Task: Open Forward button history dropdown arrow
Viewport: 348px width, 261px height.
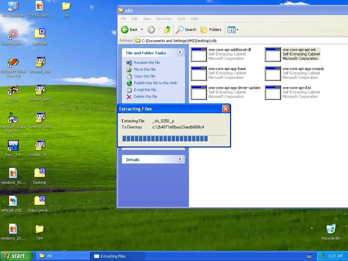Action: (x=159, y=30)
